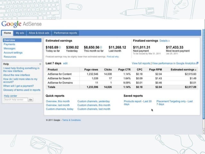Open Custom channels, today report
This screenshot has height=154, width=205.
60,109
